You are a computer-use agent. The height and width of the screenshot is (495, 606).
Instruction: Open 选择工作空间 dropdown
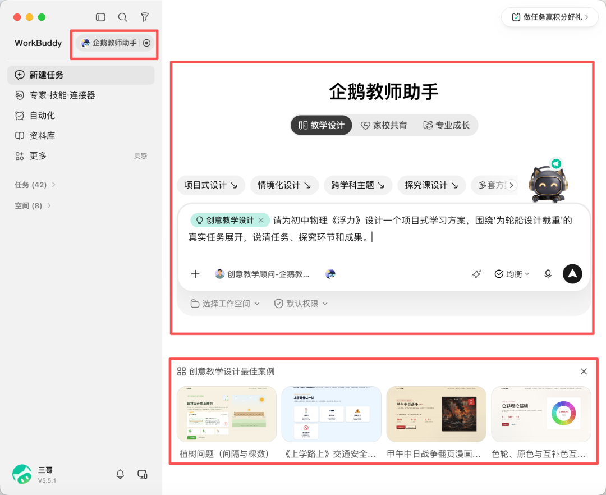pos(225,304)
